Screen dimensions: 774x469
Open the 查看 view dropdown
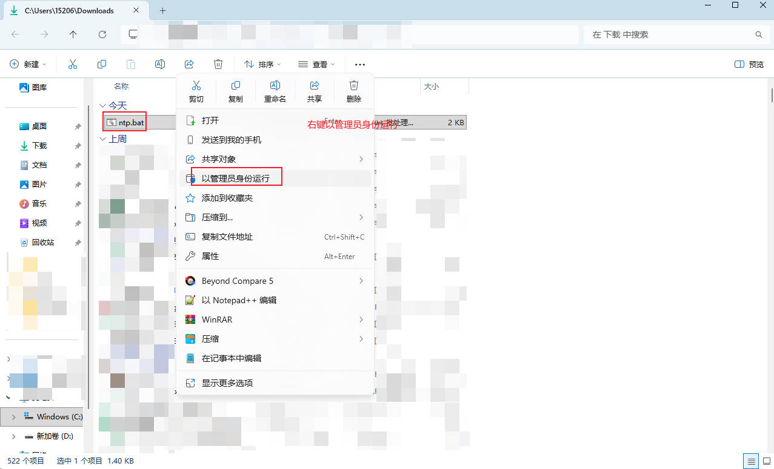[x=316, y=64]
